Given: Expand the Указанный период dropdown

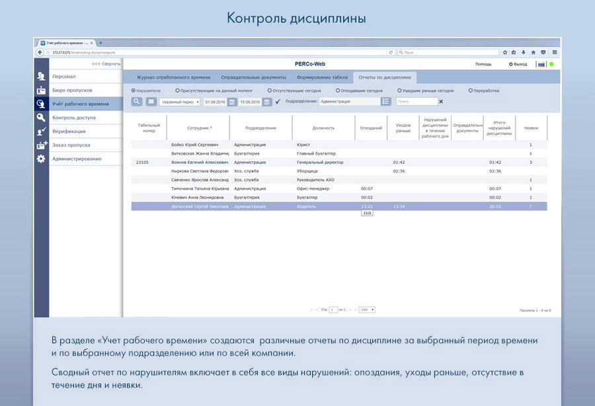Looking at the screenshot, I should coord(180,102).
